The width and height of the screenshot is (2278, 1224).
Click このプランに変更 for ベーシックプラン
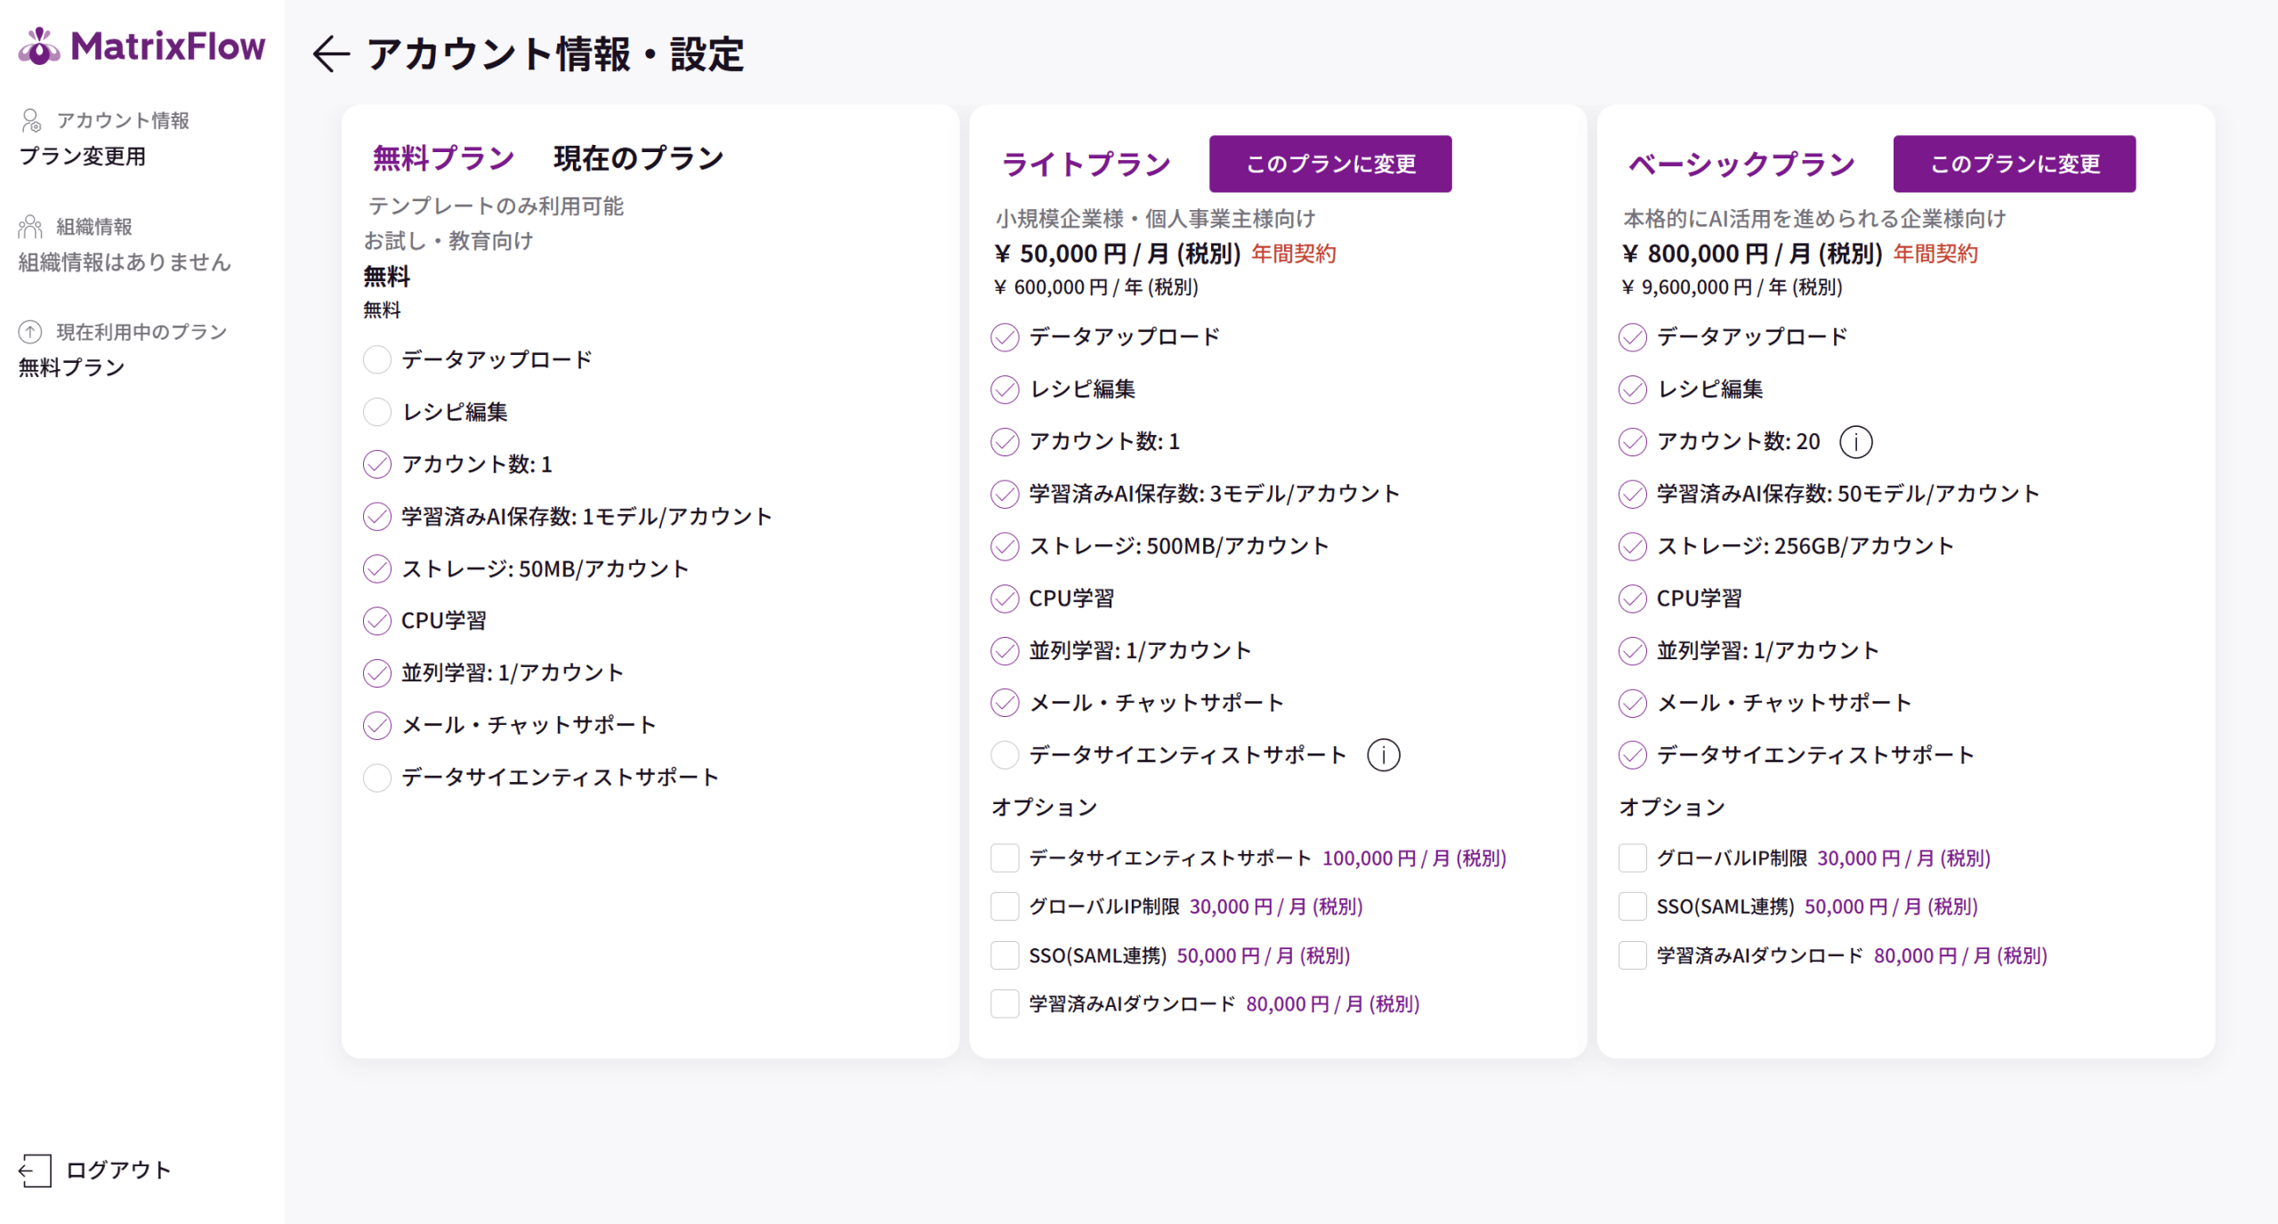pos(2015,164)
